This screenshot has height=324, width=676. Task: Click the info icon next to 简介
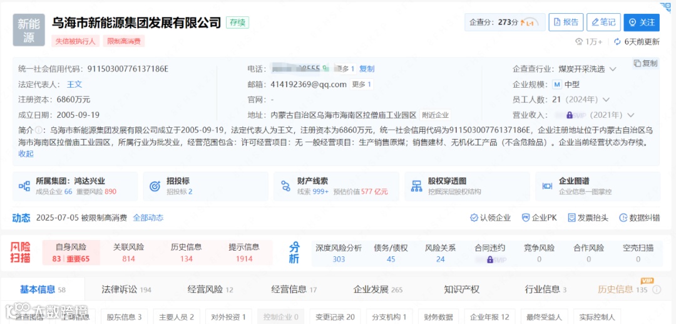[x=38, y=130]
